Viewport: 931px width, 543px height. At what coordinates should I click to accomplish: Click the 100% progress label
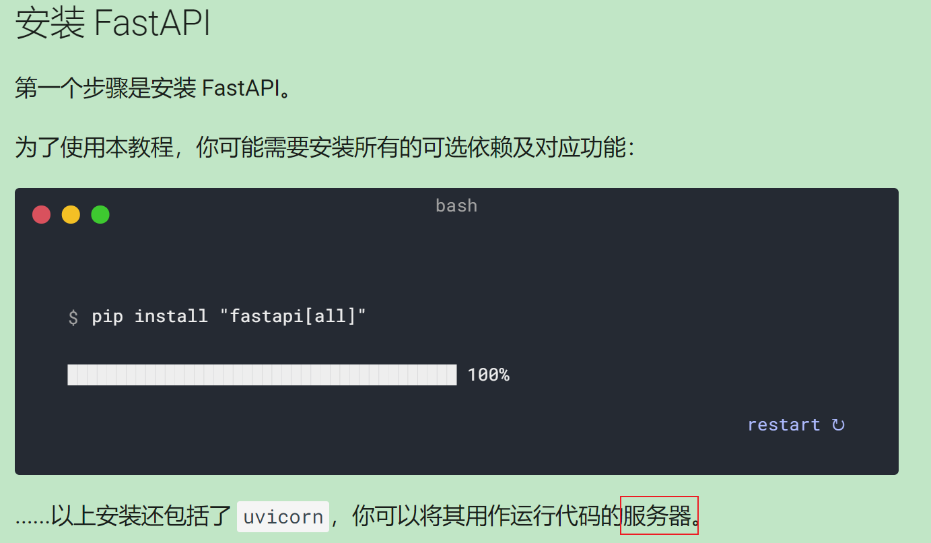click(x=488, y=375)
